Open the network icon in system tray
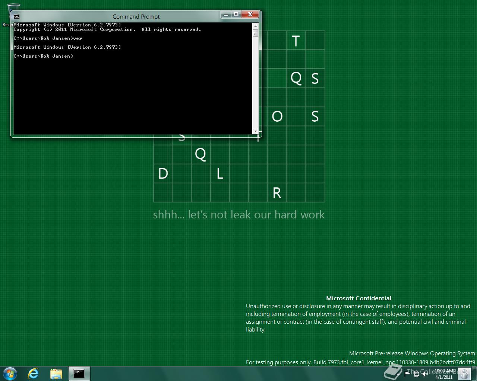 coord(416,374)
